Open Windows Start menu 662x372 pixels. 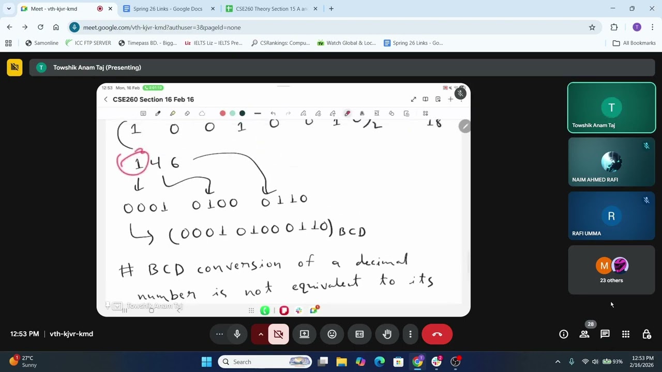(x=206, y=362)
